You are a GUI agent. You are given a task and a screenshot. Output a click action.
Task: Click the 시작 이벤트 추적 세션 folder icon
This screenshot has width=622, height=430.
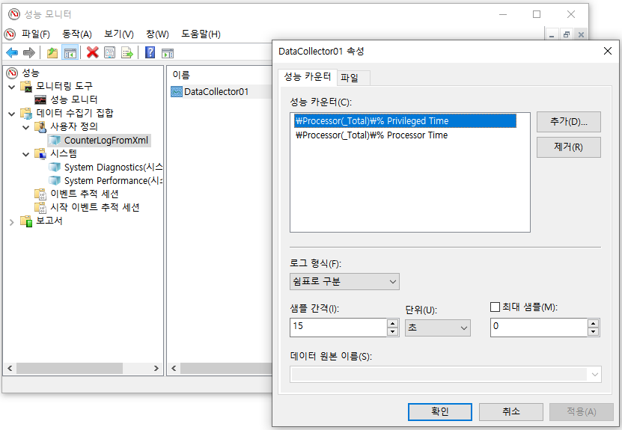coord(40,207)
